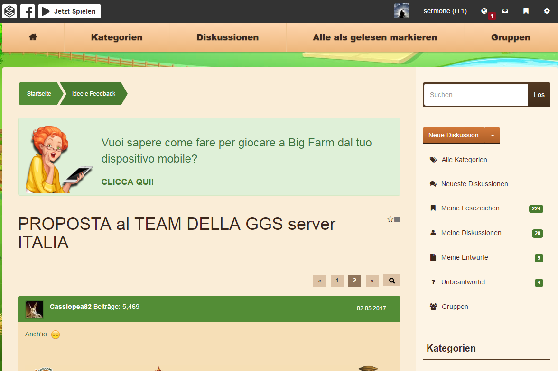Open the notifications globe icon

click(x=484, y=11)
